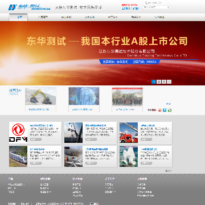
Task: Click into the header search input field
Action: pos(155,7)
